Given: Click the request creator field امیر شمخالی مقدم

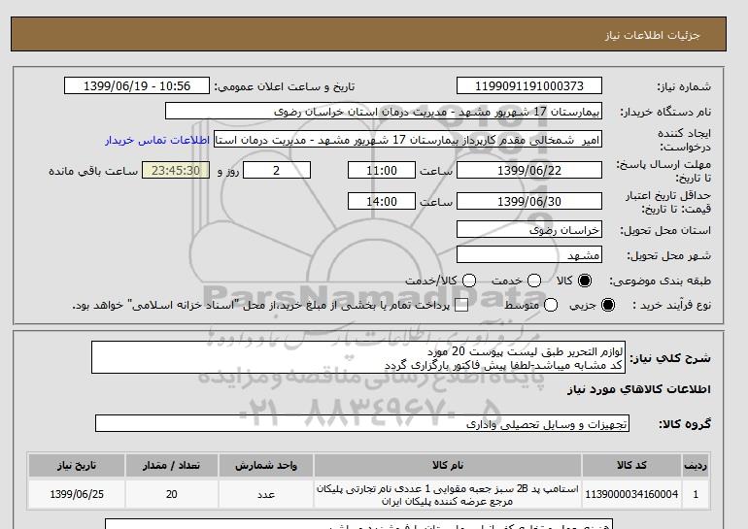Looking at the screenshot, I should (x=408, y=140).
